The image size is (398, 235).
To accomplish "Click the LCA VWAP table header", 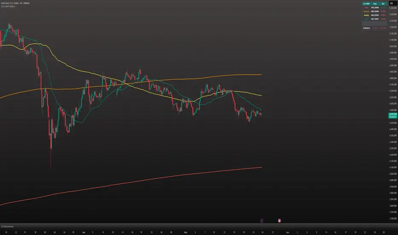I will [375, 4].
